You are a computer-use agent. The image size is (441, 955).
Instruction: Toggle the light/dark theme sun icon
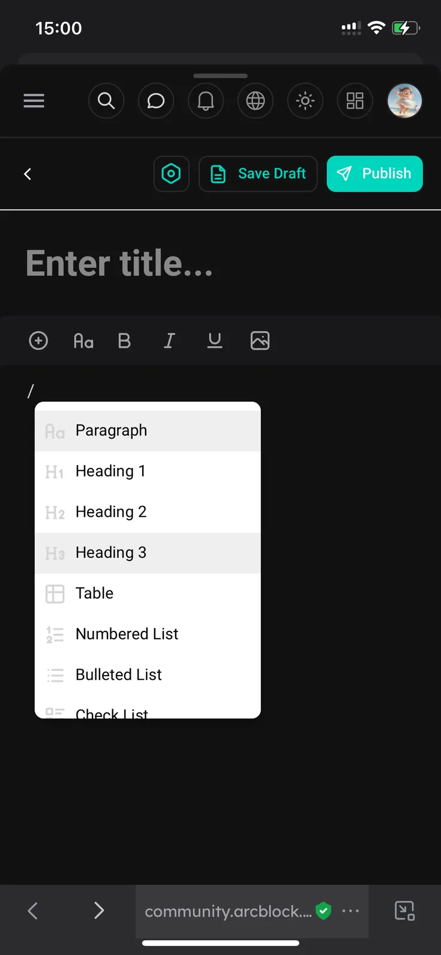point(305,101)
